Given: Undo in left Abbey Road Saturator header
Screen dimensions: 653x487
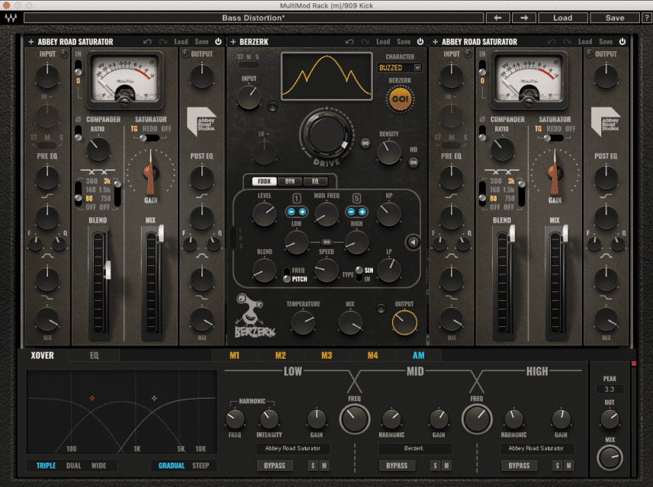Looking at the screenshot, I should click(147, 42).
